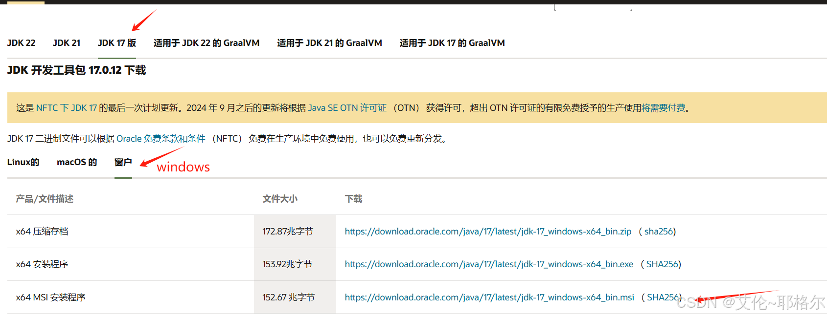Download jdk-17_windows-x64_bin.zip link
Screen dimensions: 827x317
point(488,232)
